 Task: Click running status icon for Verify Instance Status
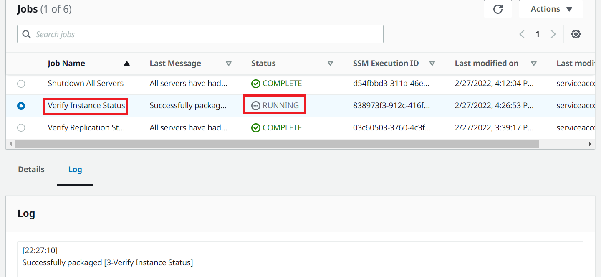pyautogui.click(x=255, y=106)
